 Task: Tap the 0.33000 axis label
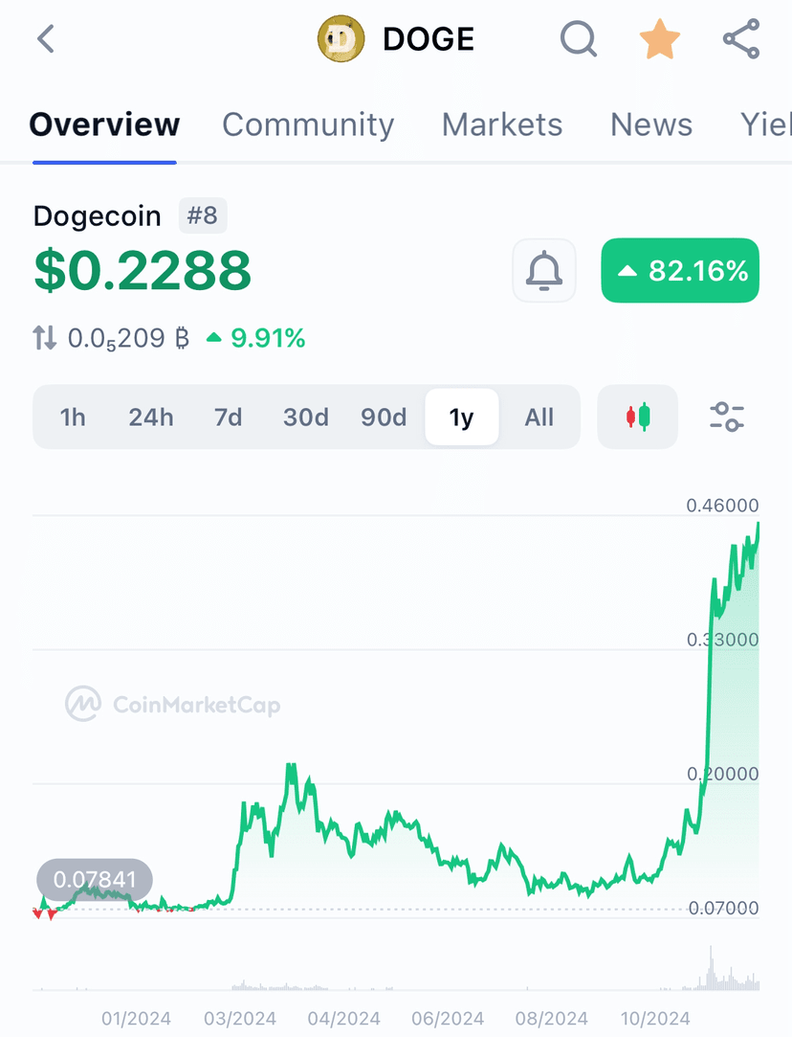[722, 640]
